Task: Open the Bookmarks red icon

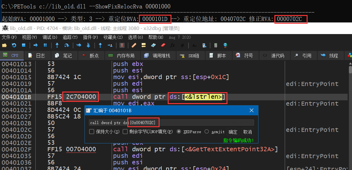Action: 163,45
